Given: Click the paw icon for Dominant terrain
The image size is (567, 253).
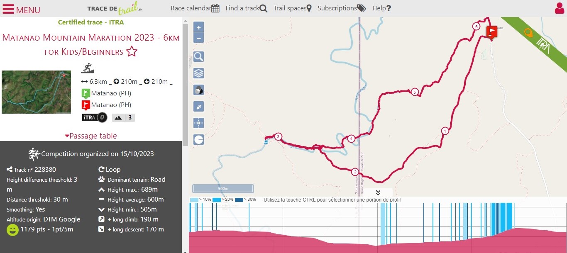Looking at the screenshot, I should point(101,180).
